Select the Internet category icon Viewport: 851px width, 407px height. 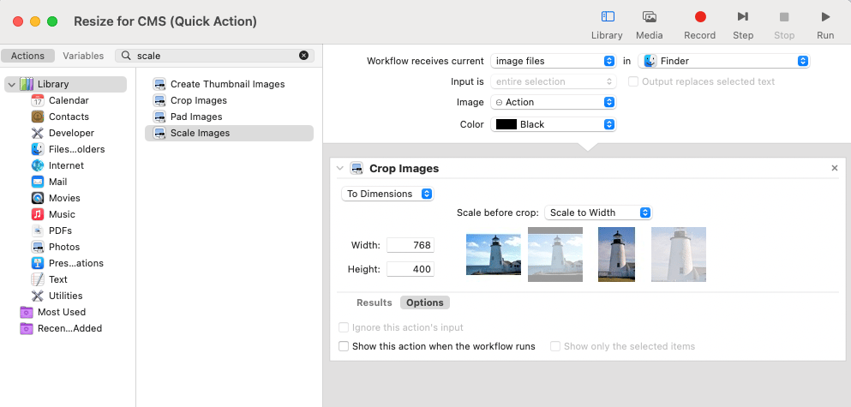pos(38,165)
